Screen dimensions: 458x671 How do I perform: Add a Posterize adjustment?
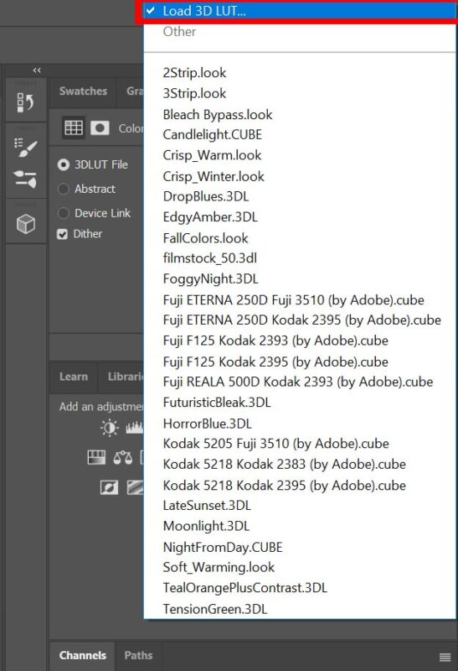[136, 487]
